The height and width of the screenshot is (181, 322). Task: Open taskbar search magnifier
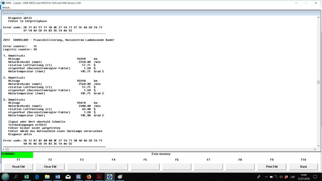click(x=16, y=177)
